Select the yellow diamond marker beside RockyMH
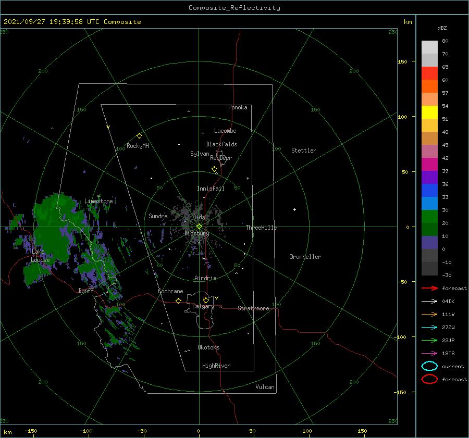This screenshot has width=469, height=438. [139, 136]
